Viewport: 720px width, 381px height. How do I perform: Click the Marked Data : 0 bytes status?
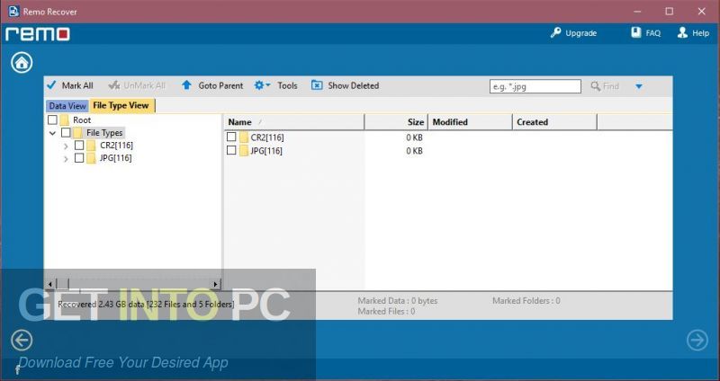(x=398, y=301)
